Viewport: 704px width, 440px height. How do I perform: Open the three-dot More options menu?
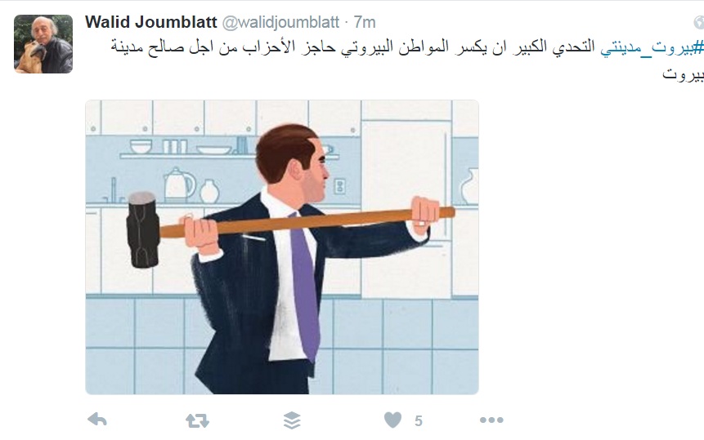pyautogui.click(x=491, y=420)
